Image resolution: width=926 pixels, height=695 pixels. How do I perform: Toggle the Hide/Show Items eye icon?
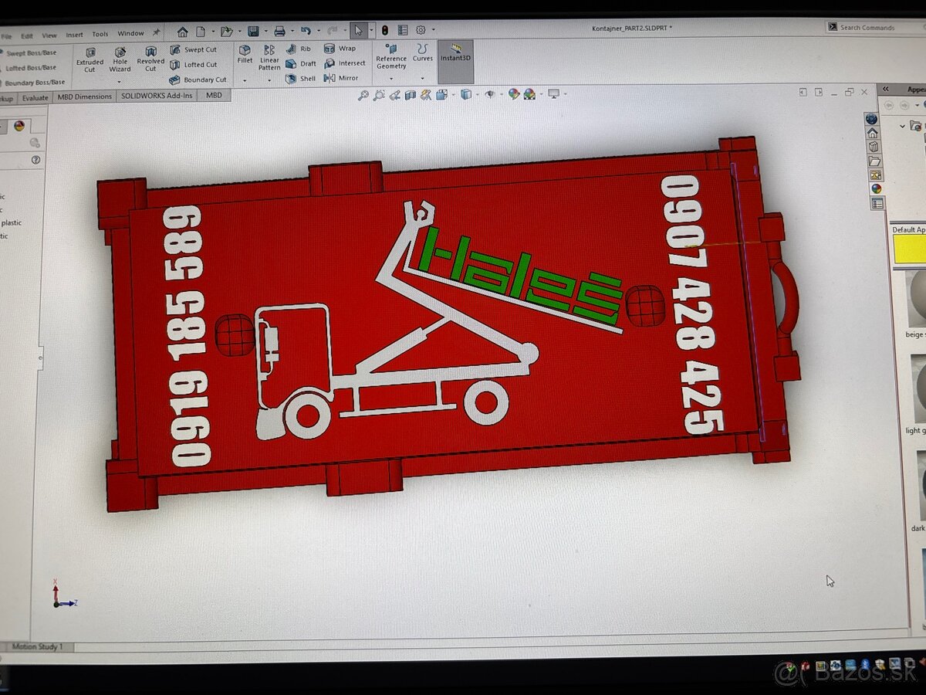coord(489,94)
